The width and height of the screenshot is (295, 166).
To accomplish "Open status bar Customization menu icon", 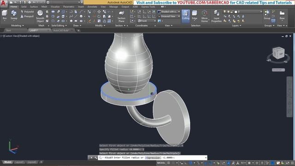I will tap(292, 163).
